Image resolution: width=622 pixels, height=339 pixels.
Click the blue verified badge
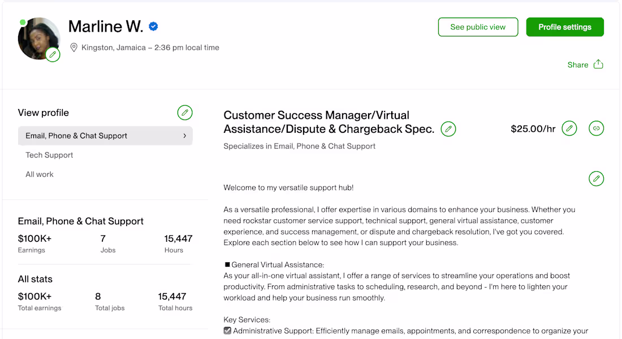[x=153, y=27]
